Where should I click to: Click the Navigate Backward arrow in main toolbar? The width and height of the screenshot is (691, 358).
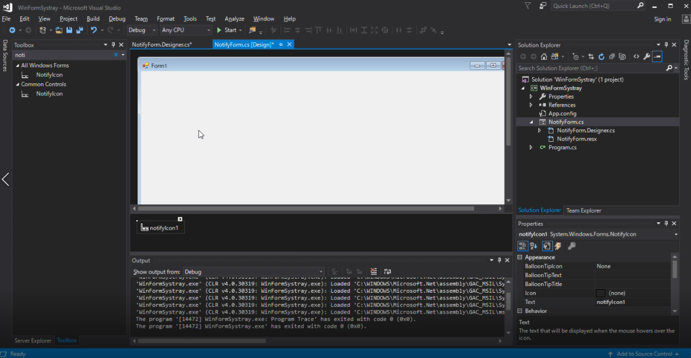click(12, 30)
